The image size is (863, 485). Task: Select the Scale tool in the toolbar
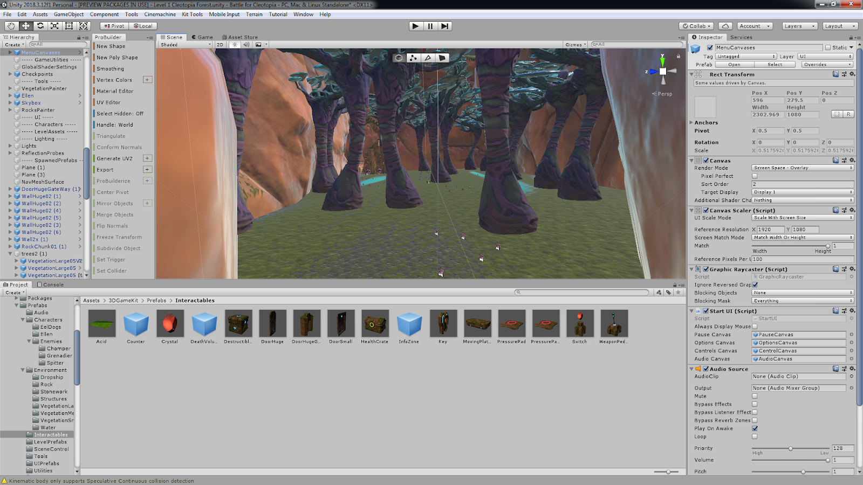(x=54, y=26)
